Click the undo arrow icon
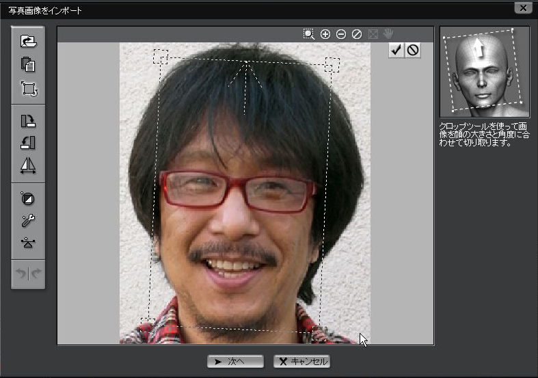Image resolution: width=538 pixels, height=378 pixels. (x=21, y=273)
